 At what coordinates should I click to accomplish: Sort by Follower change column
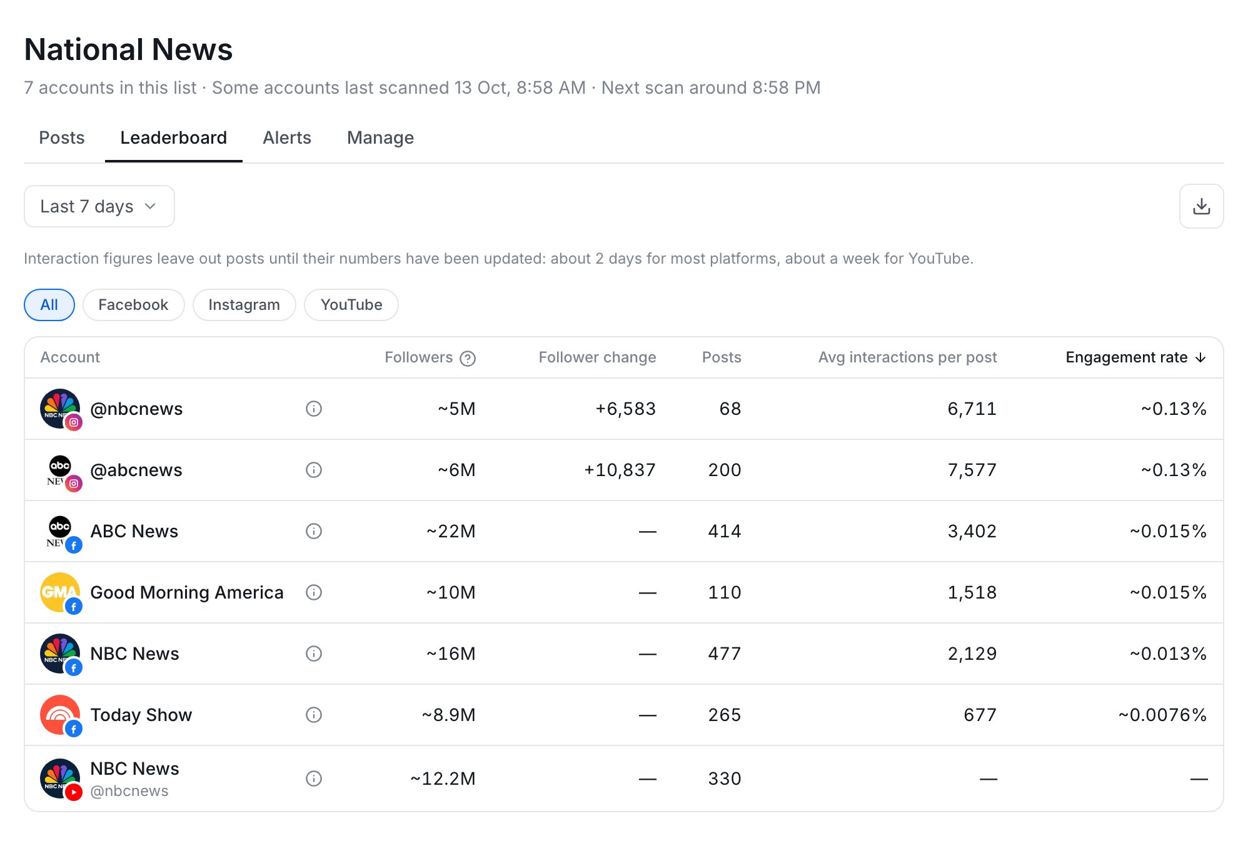pyautogui.click(x=597, y=357)
